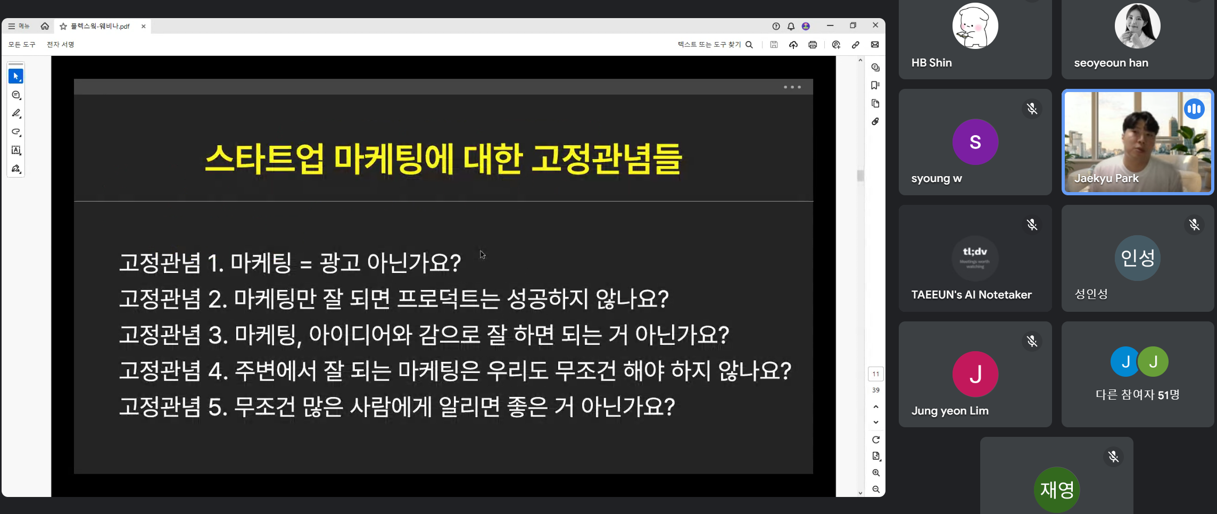Share the document with others
Screen dimensions: 1217x514
click(x=836, y=45)
